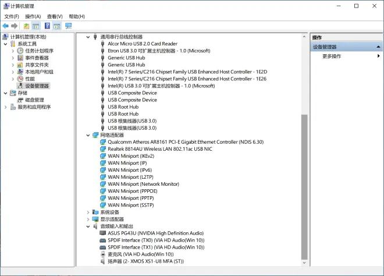Select SPDIF Interface (TX1) device
This screenshot has height=276, width=384.
point(156,247)
